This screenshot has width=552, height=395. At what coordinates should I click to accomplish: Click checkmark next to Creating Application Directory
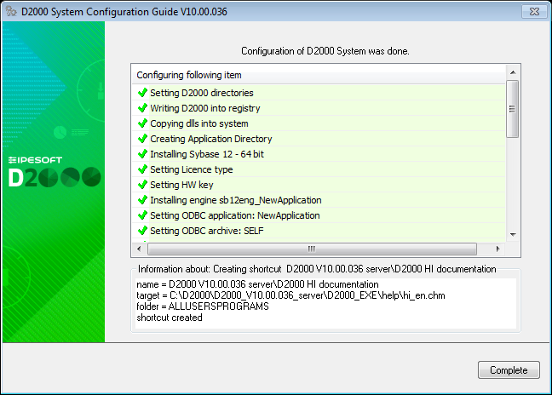(142, 139)
